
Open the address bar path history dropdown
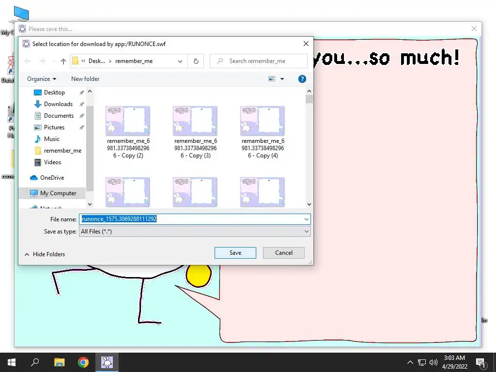[180, 61]
